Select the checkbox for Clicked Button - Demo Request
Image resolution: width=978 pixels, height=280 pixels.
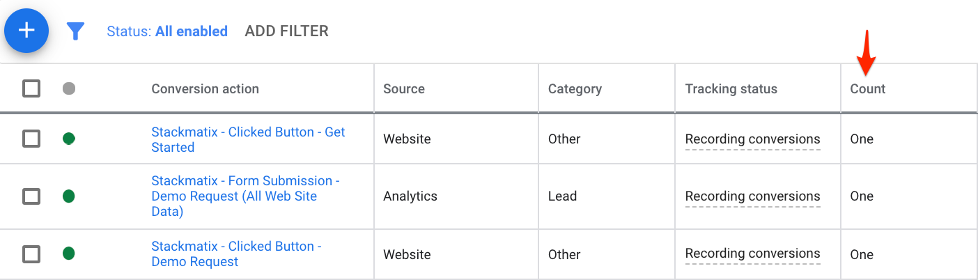coord(31,254)
